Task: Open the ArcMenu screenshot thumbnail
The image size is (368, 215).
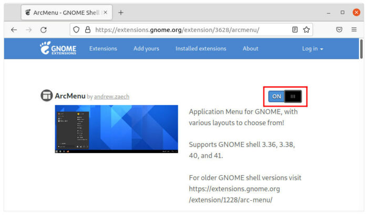Action: point(116,129)
